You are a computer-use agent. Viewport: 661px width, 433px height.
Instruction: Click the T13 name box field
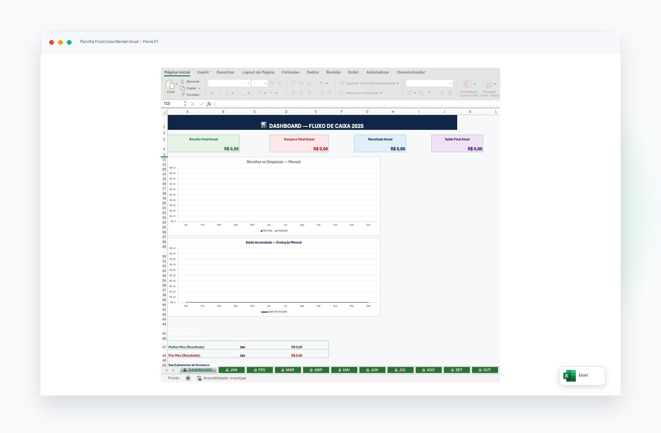[x=173, y=104]
